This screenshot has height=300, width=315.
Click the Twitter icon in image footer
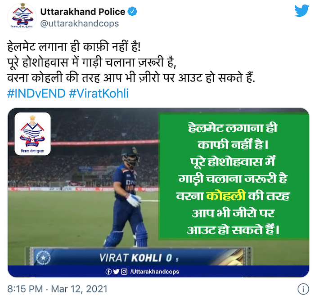click(116, 272)
